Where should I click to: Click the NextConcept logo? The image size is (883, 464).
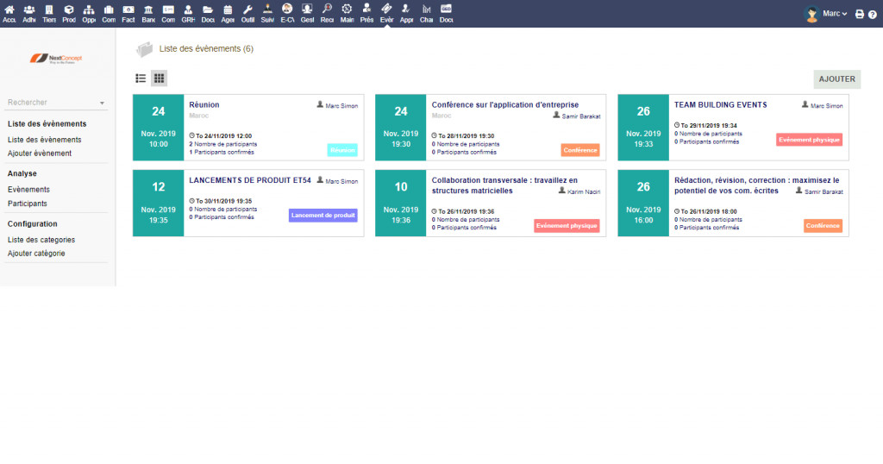pos(56,58)
